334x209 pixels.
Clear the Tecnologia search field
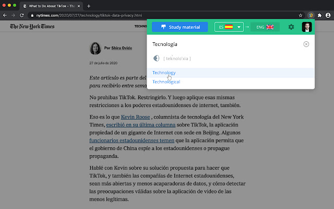point(306,44)
